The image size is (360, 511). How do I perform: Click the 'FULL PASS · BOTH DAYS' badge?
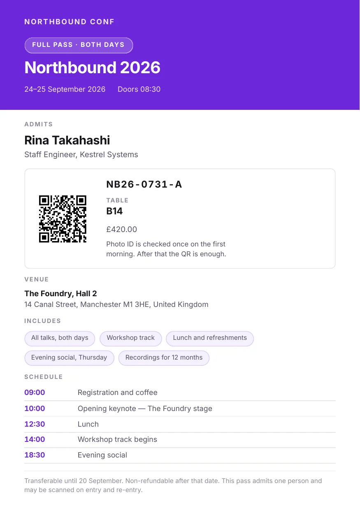(79, 45)
